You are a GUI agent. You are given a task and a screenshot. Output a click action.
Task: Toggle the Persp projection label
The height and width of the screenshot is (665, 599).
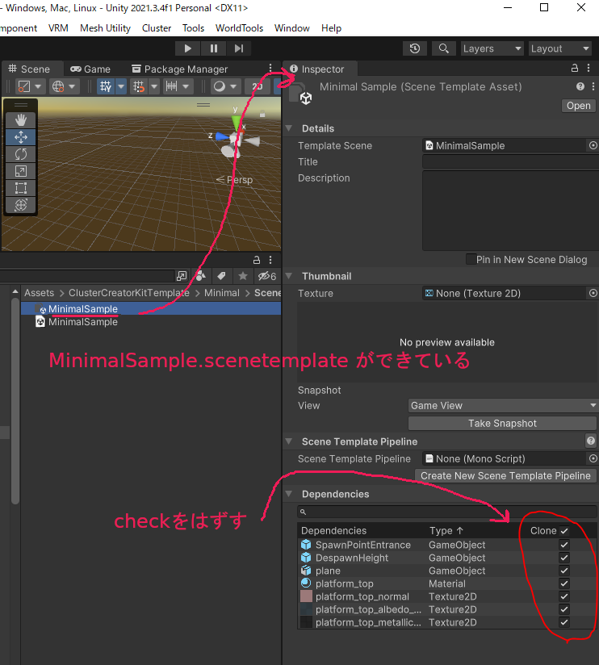click(235, 180)
